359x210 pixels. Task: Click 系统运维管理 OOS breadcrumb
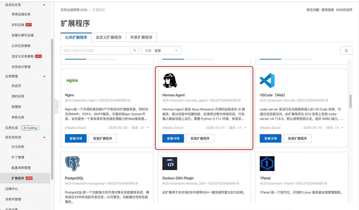[x=74, y=10]
